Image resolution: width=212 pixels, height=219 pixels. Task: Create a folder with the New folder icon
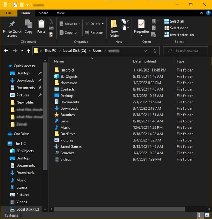click(x=114, y=24)
